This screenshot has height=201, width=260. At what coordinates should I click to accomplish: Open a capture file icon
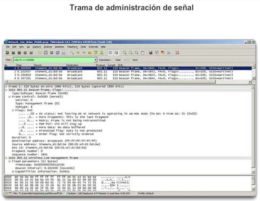click(40, 53)
